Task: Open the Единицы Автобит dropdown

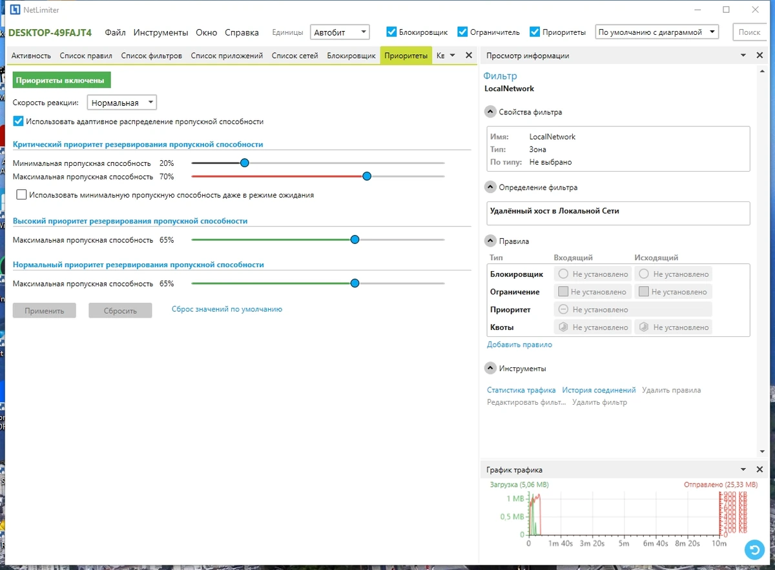Action: [x=340, y=32]
